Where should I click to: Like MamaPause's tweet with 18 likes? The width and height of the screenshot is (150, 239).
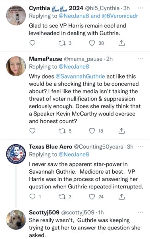[x=92, y=131]
